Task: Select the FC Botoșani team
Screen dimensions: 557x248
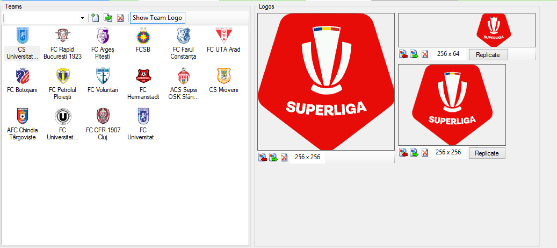Action: tap(22, 81)
